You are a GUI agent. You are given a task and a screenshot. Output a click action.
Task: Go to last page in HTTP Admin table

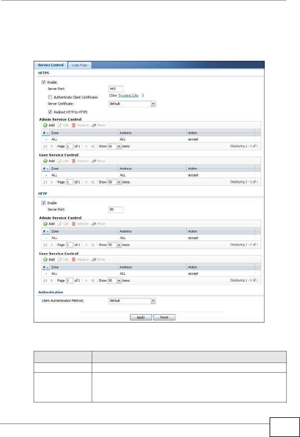(93, 245)
